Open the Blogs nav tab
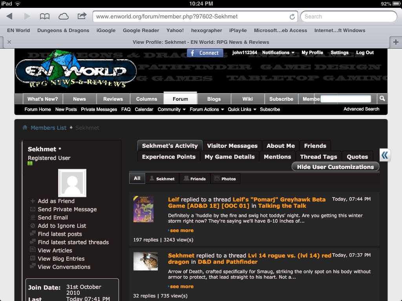Image resolution: width=402 pixels, height=301 pixels. (x=214, y=99)
